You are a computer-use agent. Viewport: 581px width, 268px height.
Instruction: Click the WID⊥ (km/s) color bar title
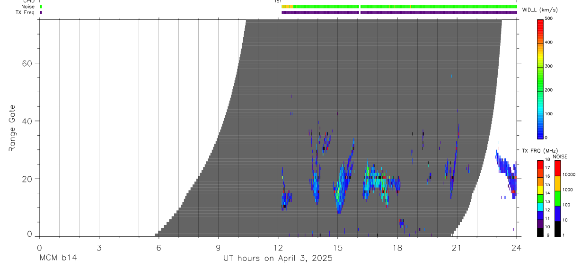[540, 9]
